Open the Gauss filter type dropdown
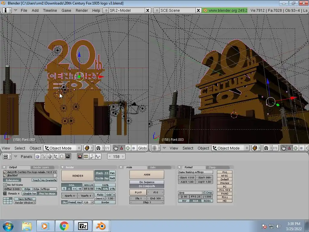Viewport: 309px width, 232px height. point(100,198)
